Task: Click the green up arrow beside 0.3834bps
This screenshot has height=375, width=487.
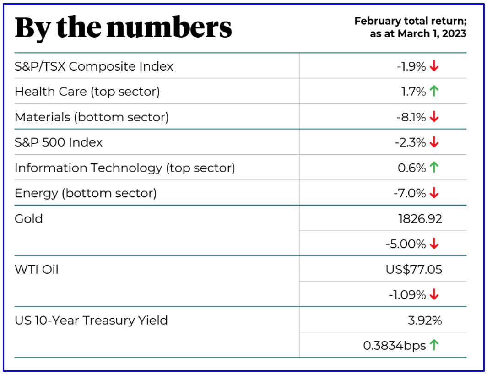Action: tap(434, 346)
